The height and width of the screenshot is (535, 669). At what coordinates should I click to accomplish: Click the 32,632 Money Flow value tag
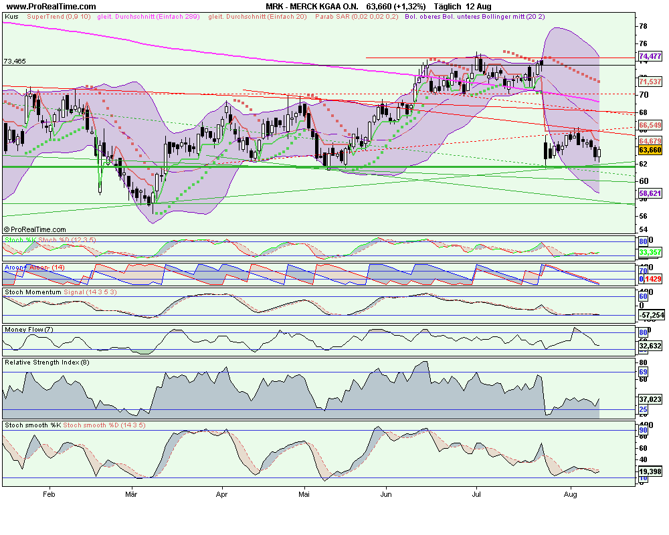(x=650, y=346)
